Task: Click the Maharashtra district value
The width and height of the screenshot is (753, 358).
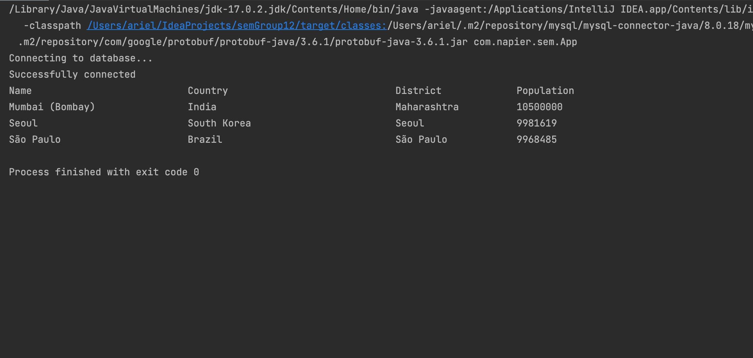Action: click(427, 107)
